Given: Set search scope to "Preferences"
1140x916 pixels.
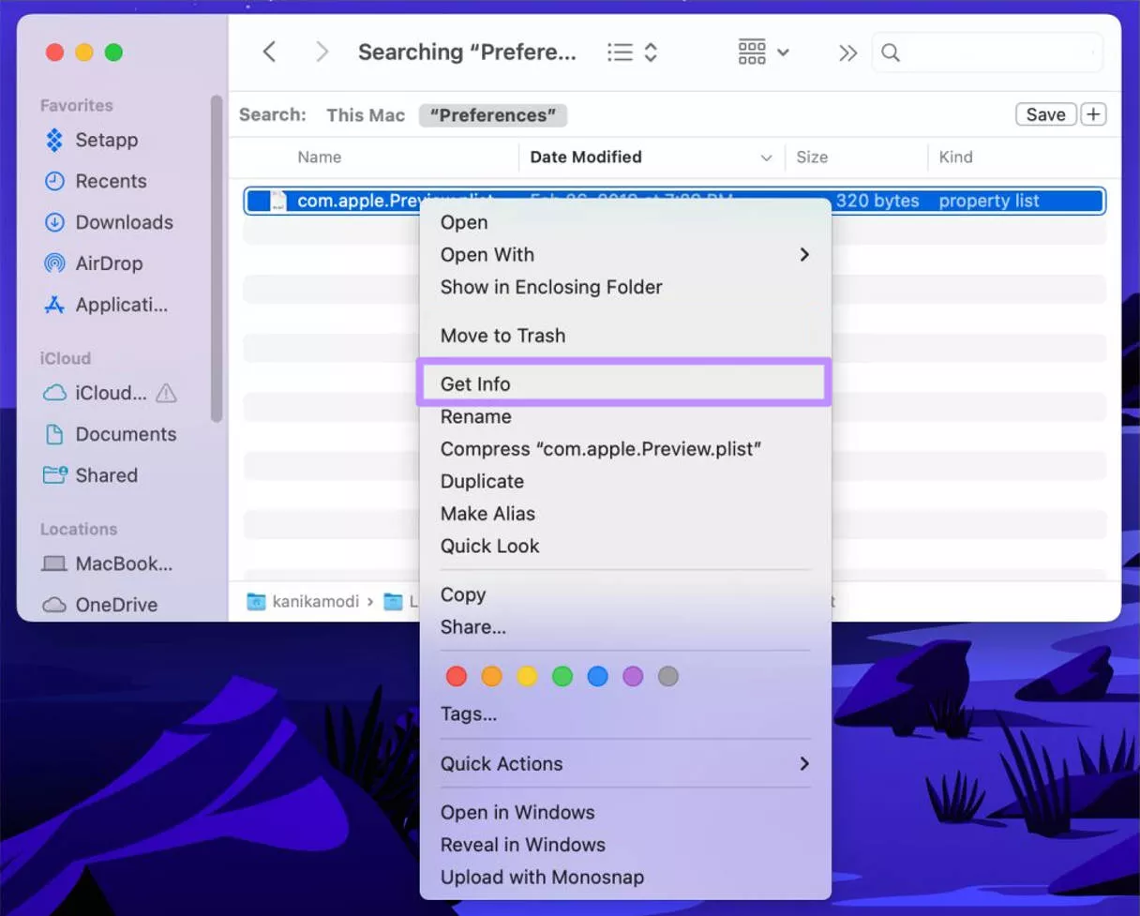Looking at the screenshot, I should (x=493, y=115).
